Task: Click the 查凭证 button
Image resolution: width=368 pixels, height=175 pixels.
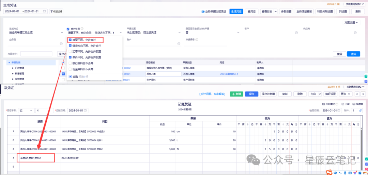Action: [x=251, y=11]
